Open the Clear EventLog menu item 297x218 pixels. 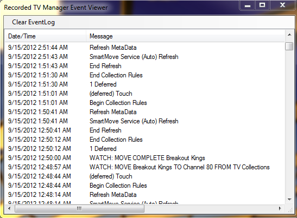click(33, 22)
